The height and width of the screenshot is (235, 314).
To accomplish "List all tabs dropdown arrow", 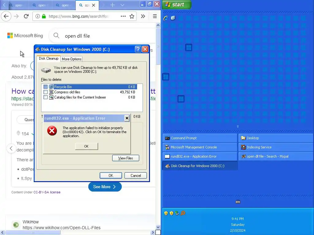I will 122,5.
